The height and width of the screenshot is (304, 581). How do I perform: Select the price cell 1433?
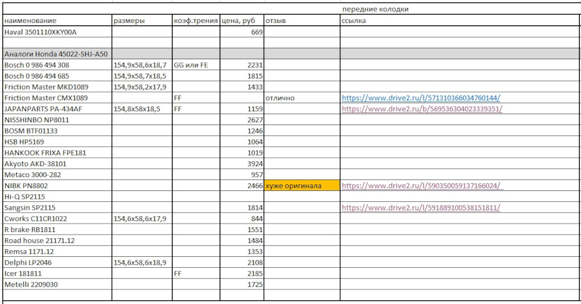[x=242, y=87]
